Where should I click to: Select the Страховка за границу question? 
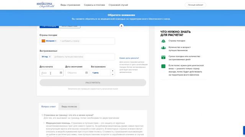[69, 115]
